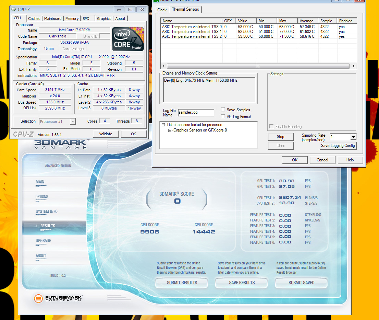Open the Processor #1 selection dropdown

click(73, 121)
